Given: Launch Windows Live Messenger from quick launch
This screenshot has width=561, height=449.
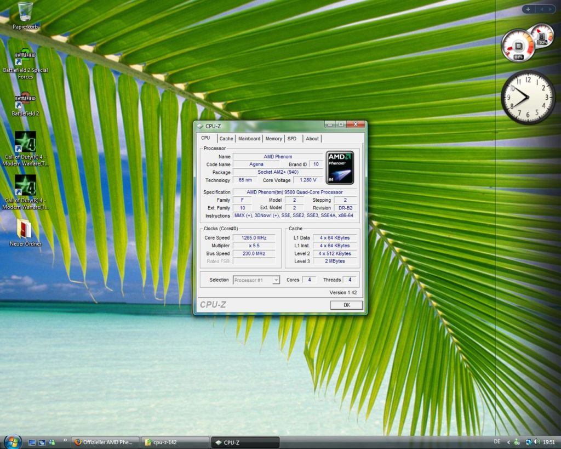Looking at the screenshot, I should click(x=52, y=442).
